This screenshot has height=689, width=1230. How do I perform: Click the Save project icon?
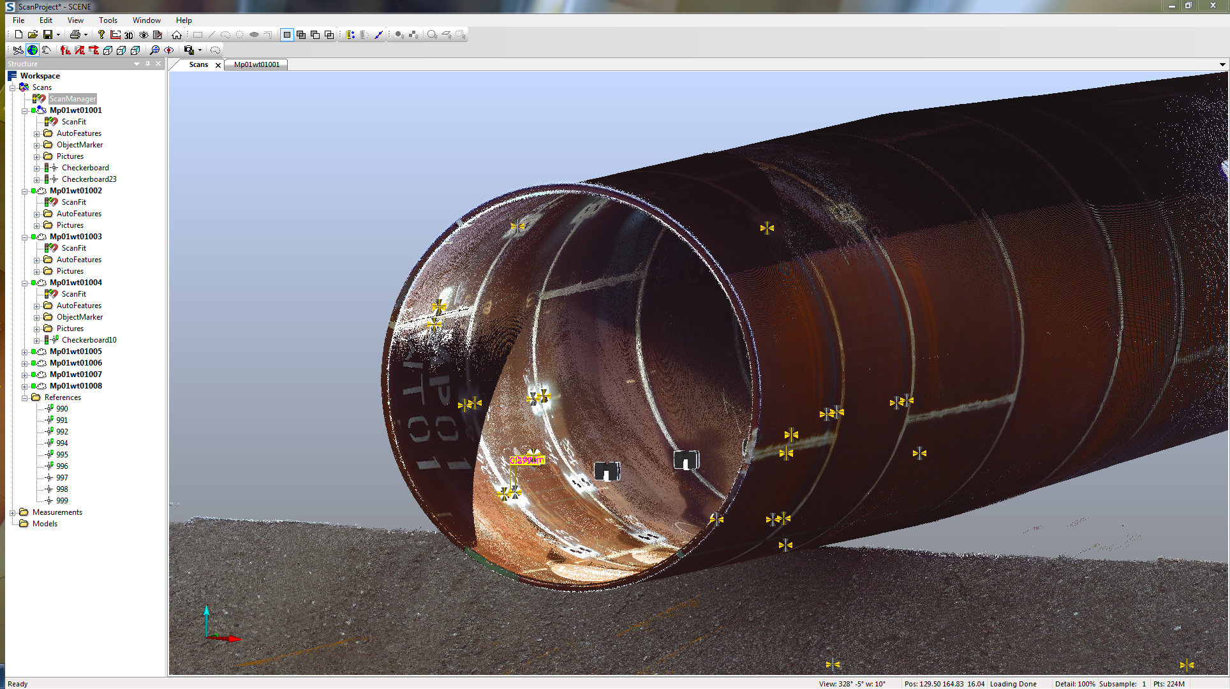(x=48, y=34)
